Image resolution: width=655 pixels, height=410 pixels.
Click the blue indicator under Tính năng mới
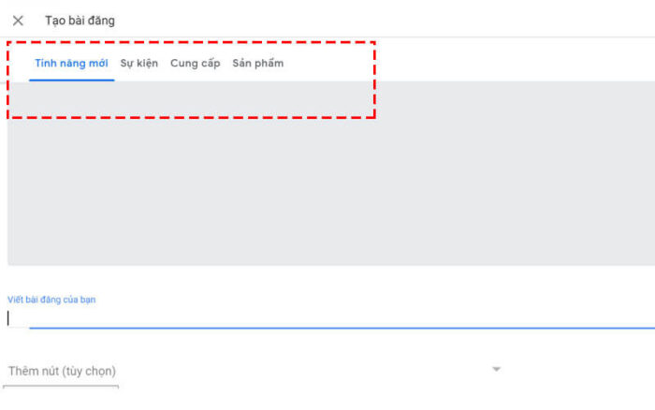tap(71, 80)
